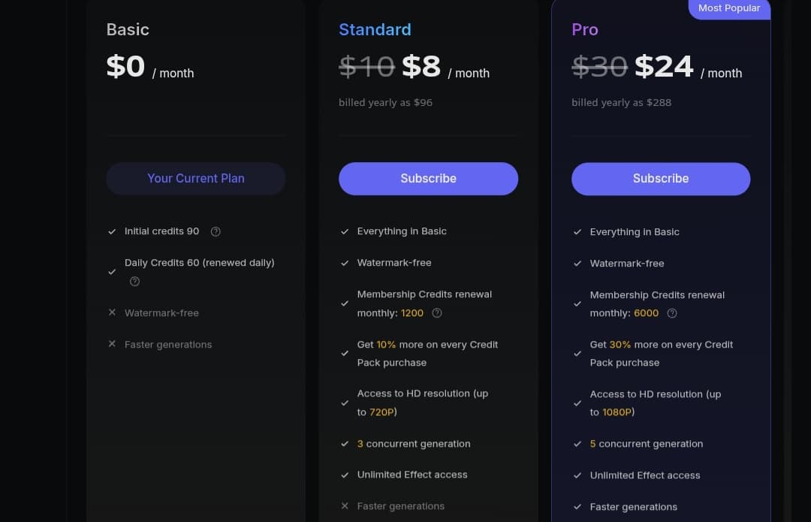Open the help tooltip next to Pro's 6000 credits
This screenshot has width=811, height=522.
(672, 313)
